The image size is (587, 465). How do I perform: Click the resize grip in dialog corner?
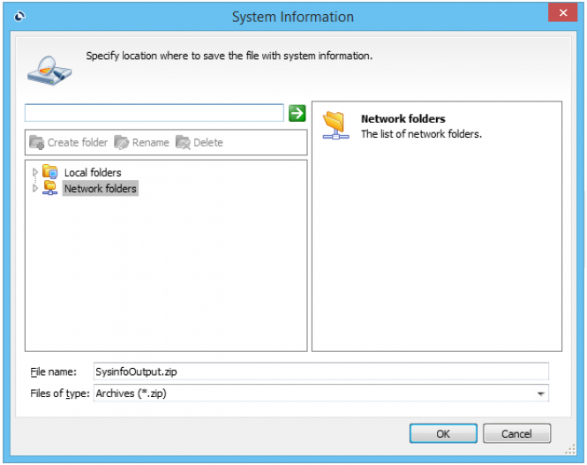click(569, 449)
